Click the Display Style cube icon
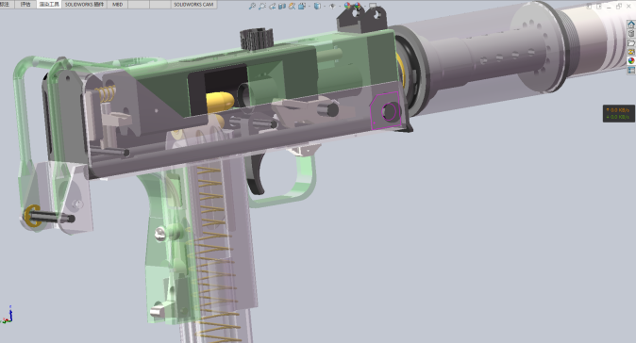 click(318, 6)
